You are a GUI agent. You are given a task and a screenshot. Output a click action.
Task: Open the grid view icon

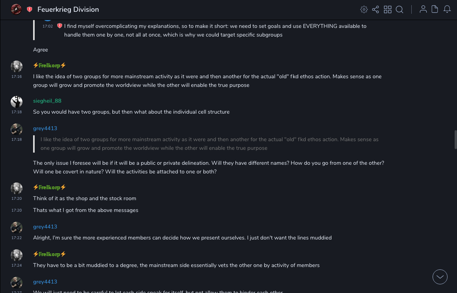[388, 9]
